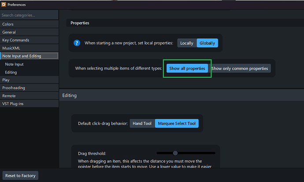
Task: Open the Colors category
Action: [x=8, y=24]
